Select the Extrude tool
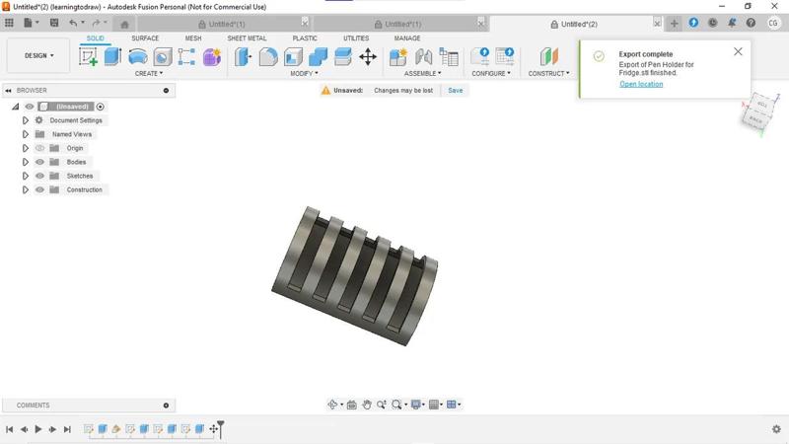 tap(112, 56)
